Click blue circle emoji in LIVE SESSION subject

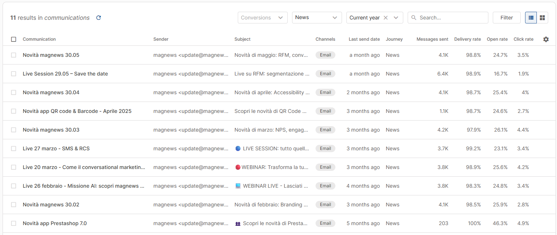click(x=238, y=148)
